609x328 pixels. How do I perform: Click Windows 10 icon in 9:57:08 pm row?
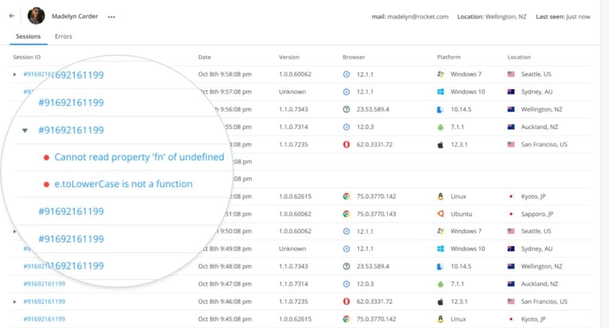441,92
